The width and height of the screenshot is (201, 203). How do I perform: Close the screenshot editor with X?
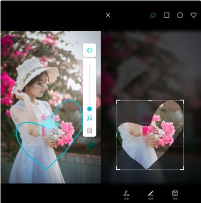coord(108,16)
